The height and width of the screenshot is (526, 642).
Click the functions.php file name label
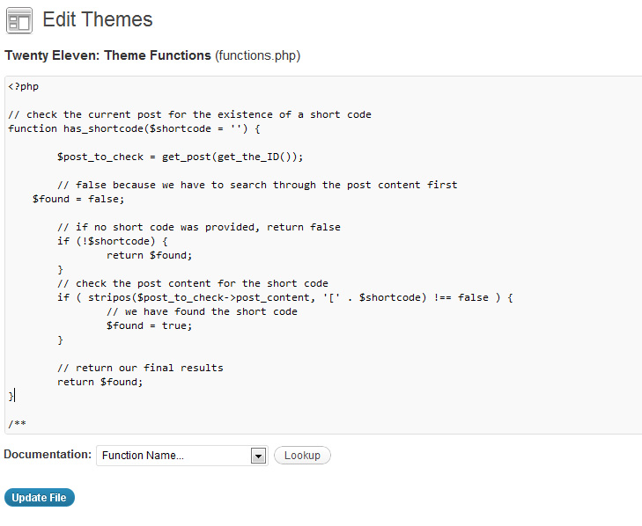pos(258,55)
